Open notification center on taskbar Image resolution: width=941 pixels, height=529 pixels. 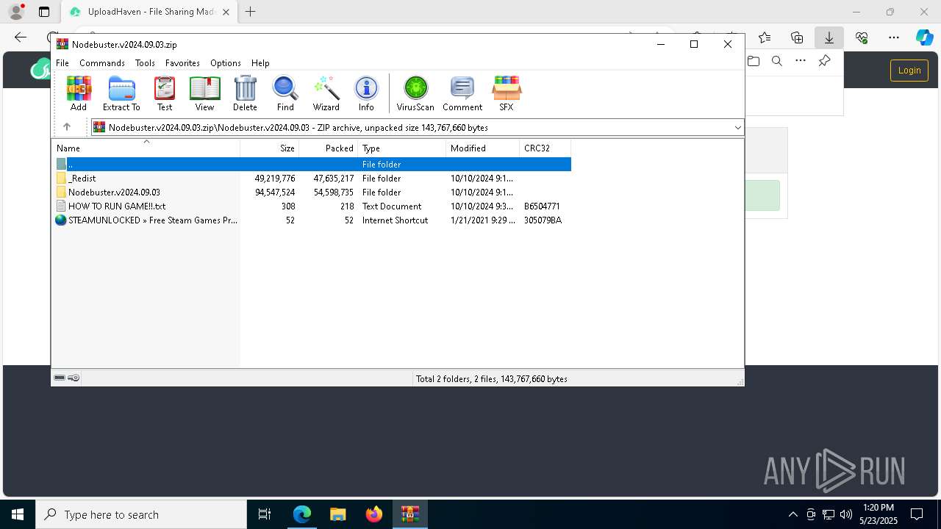tap(917, 514)
